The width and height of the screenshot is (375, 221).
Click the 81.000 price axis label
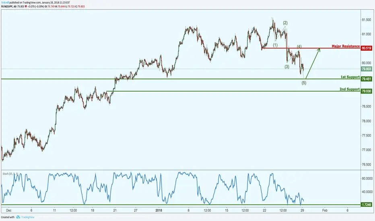coord(366,35)
